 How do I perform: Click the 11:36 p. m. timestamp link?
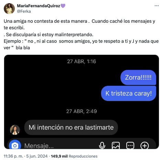[13, 156]
